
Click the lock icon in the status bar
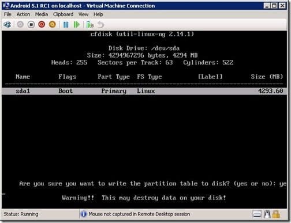(x=276, y=214)
